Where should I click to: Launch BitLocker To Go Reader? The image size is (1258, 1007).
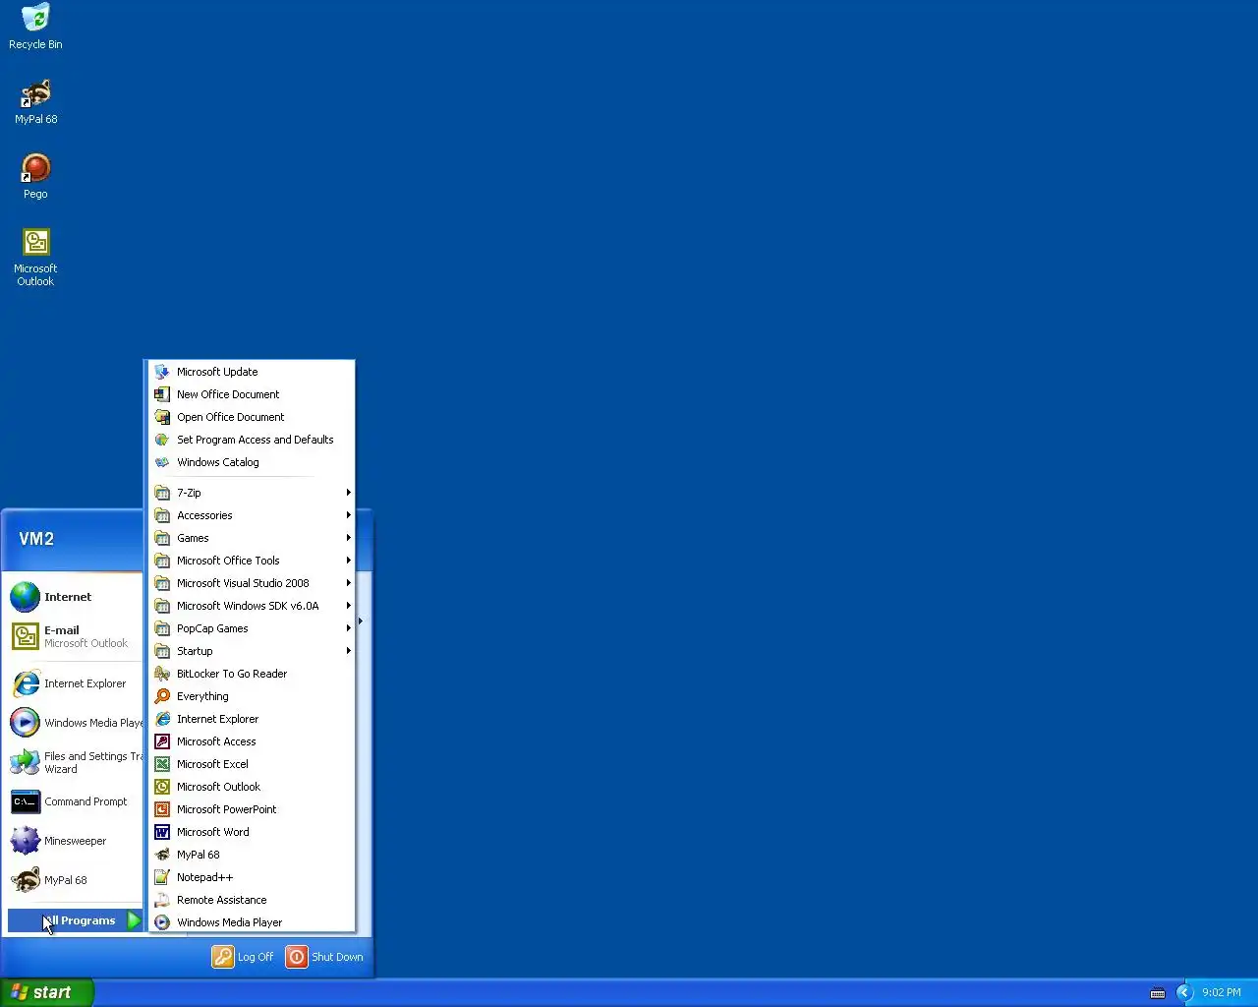click(x=252, y=674)
